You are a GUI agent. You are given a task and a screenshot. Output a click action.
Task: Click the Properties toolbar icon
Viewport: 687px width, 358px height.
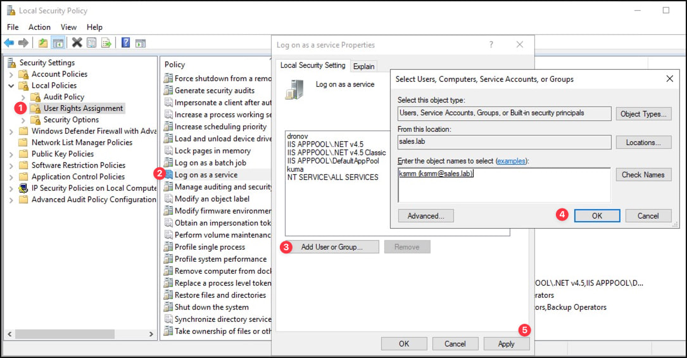91,42
